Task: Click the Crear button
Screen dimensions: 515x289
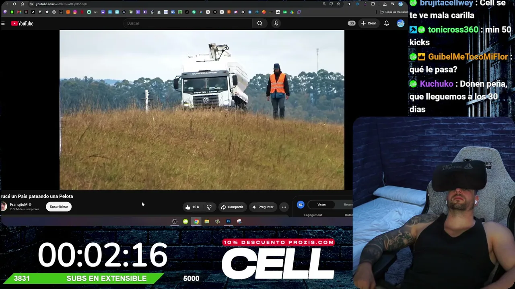Action: pos(369,23)
